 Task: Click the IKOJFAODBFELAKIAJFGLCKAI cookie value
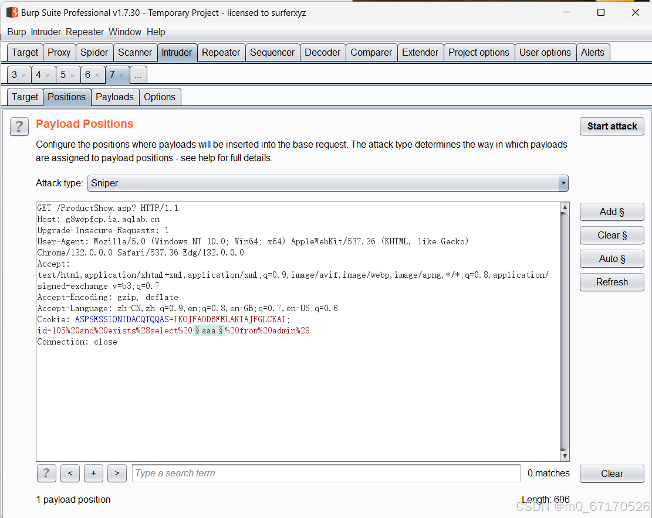click(x=229, y=319)
